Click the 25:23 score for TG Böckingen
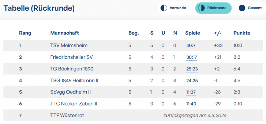 coord(192,69)
